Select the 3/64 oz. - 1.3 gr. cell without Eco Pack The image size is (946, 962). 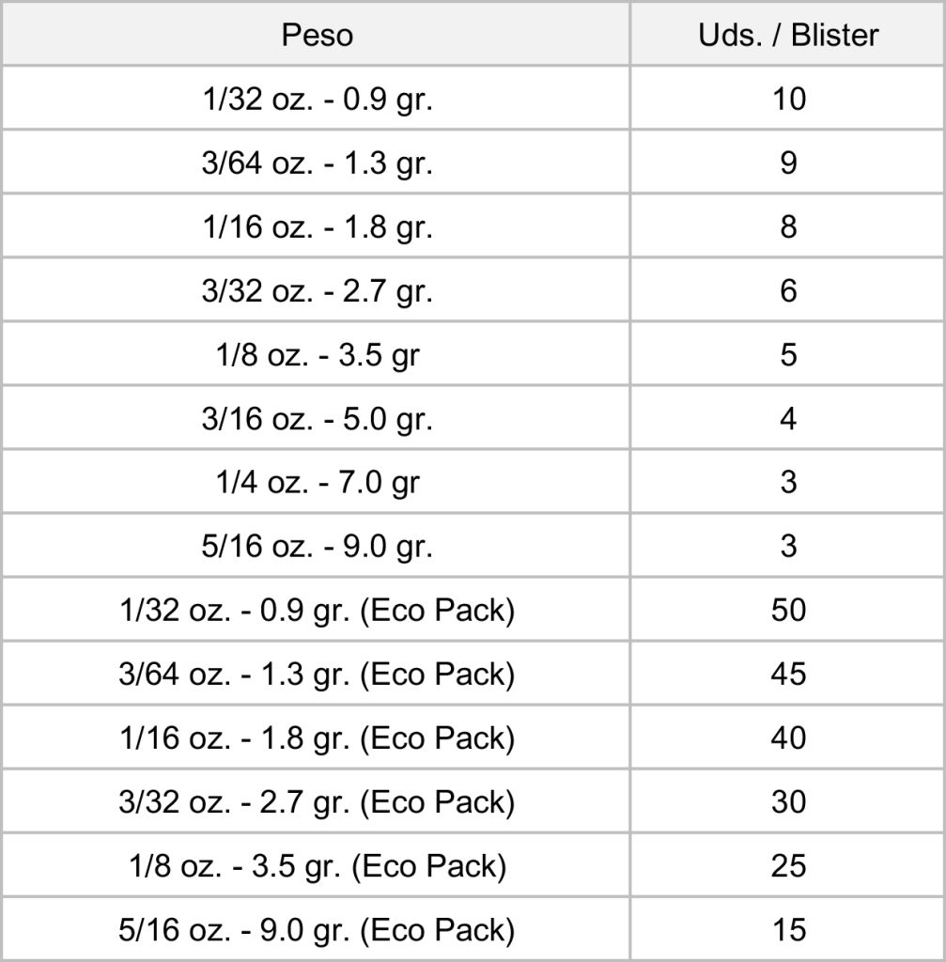click(x=318, y=163)
